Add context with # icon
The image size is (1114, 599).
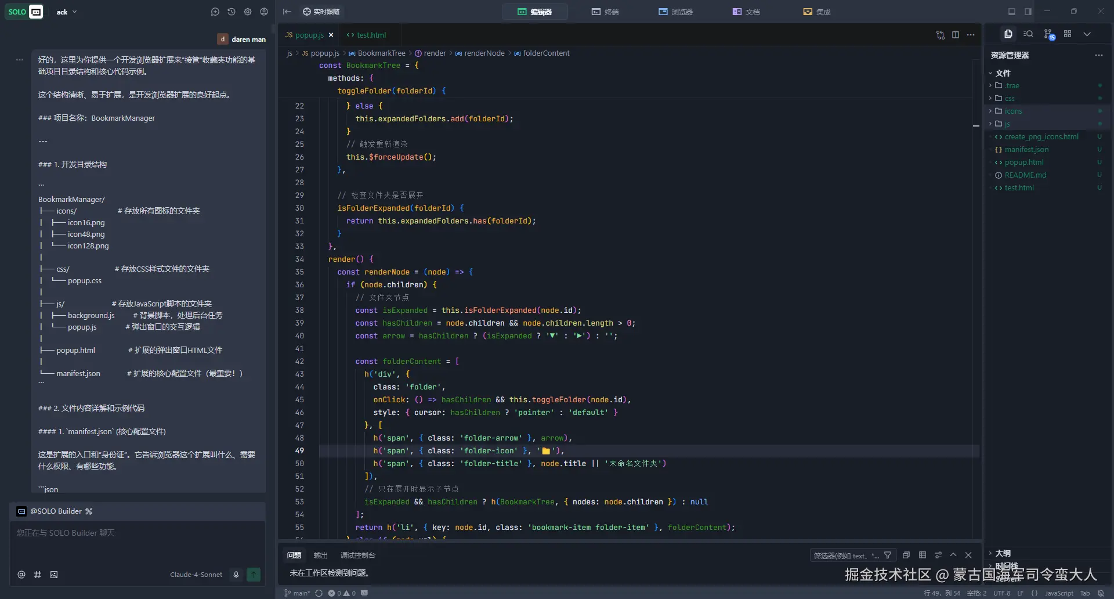[x=38, y=575]
